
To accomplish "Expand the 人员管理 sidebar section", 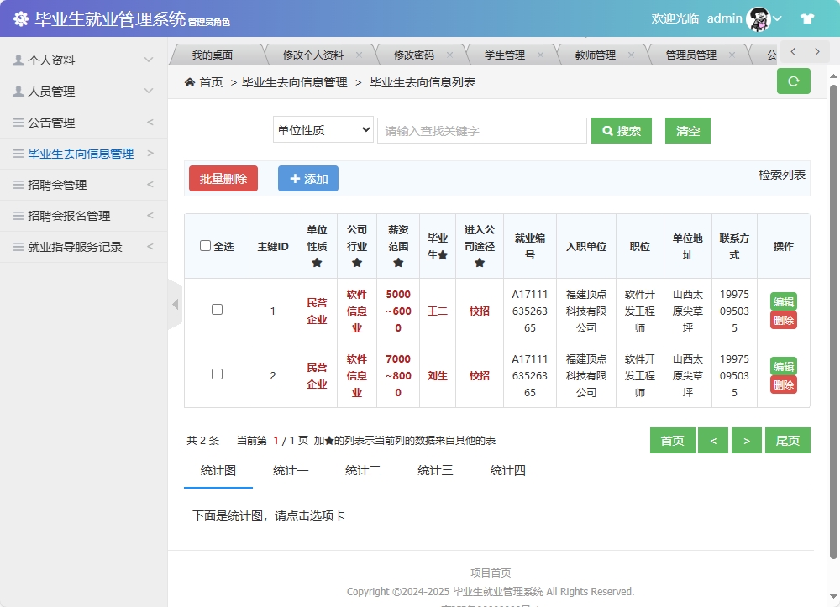I will pyautogui.click(x=76, y=91).
